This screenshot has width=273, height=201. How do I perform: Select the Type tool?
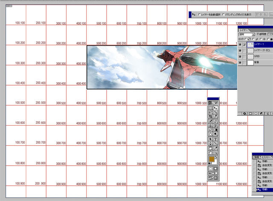(x=215, y=139)
